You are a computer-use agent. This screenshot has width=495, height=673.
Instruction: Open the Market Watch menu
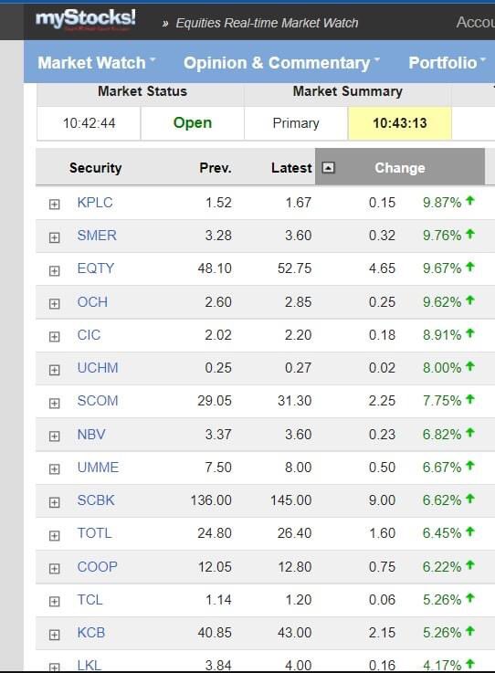(97, 63)
